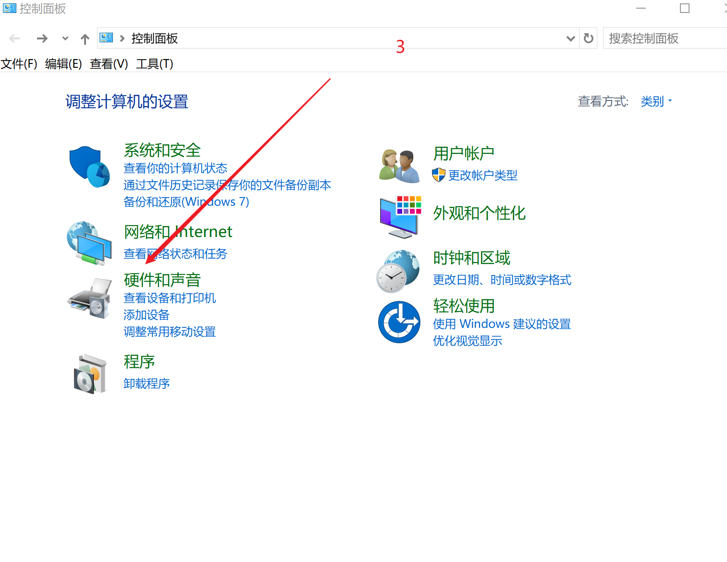Open recent locations dropdown arrow

click(65, 38)
